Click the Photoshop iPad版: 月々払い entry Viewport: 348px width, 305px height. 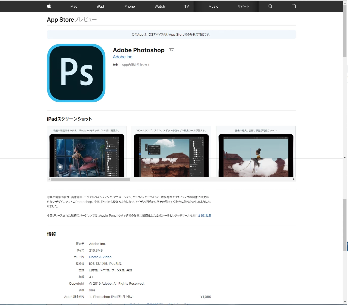(x=113, y=297)
